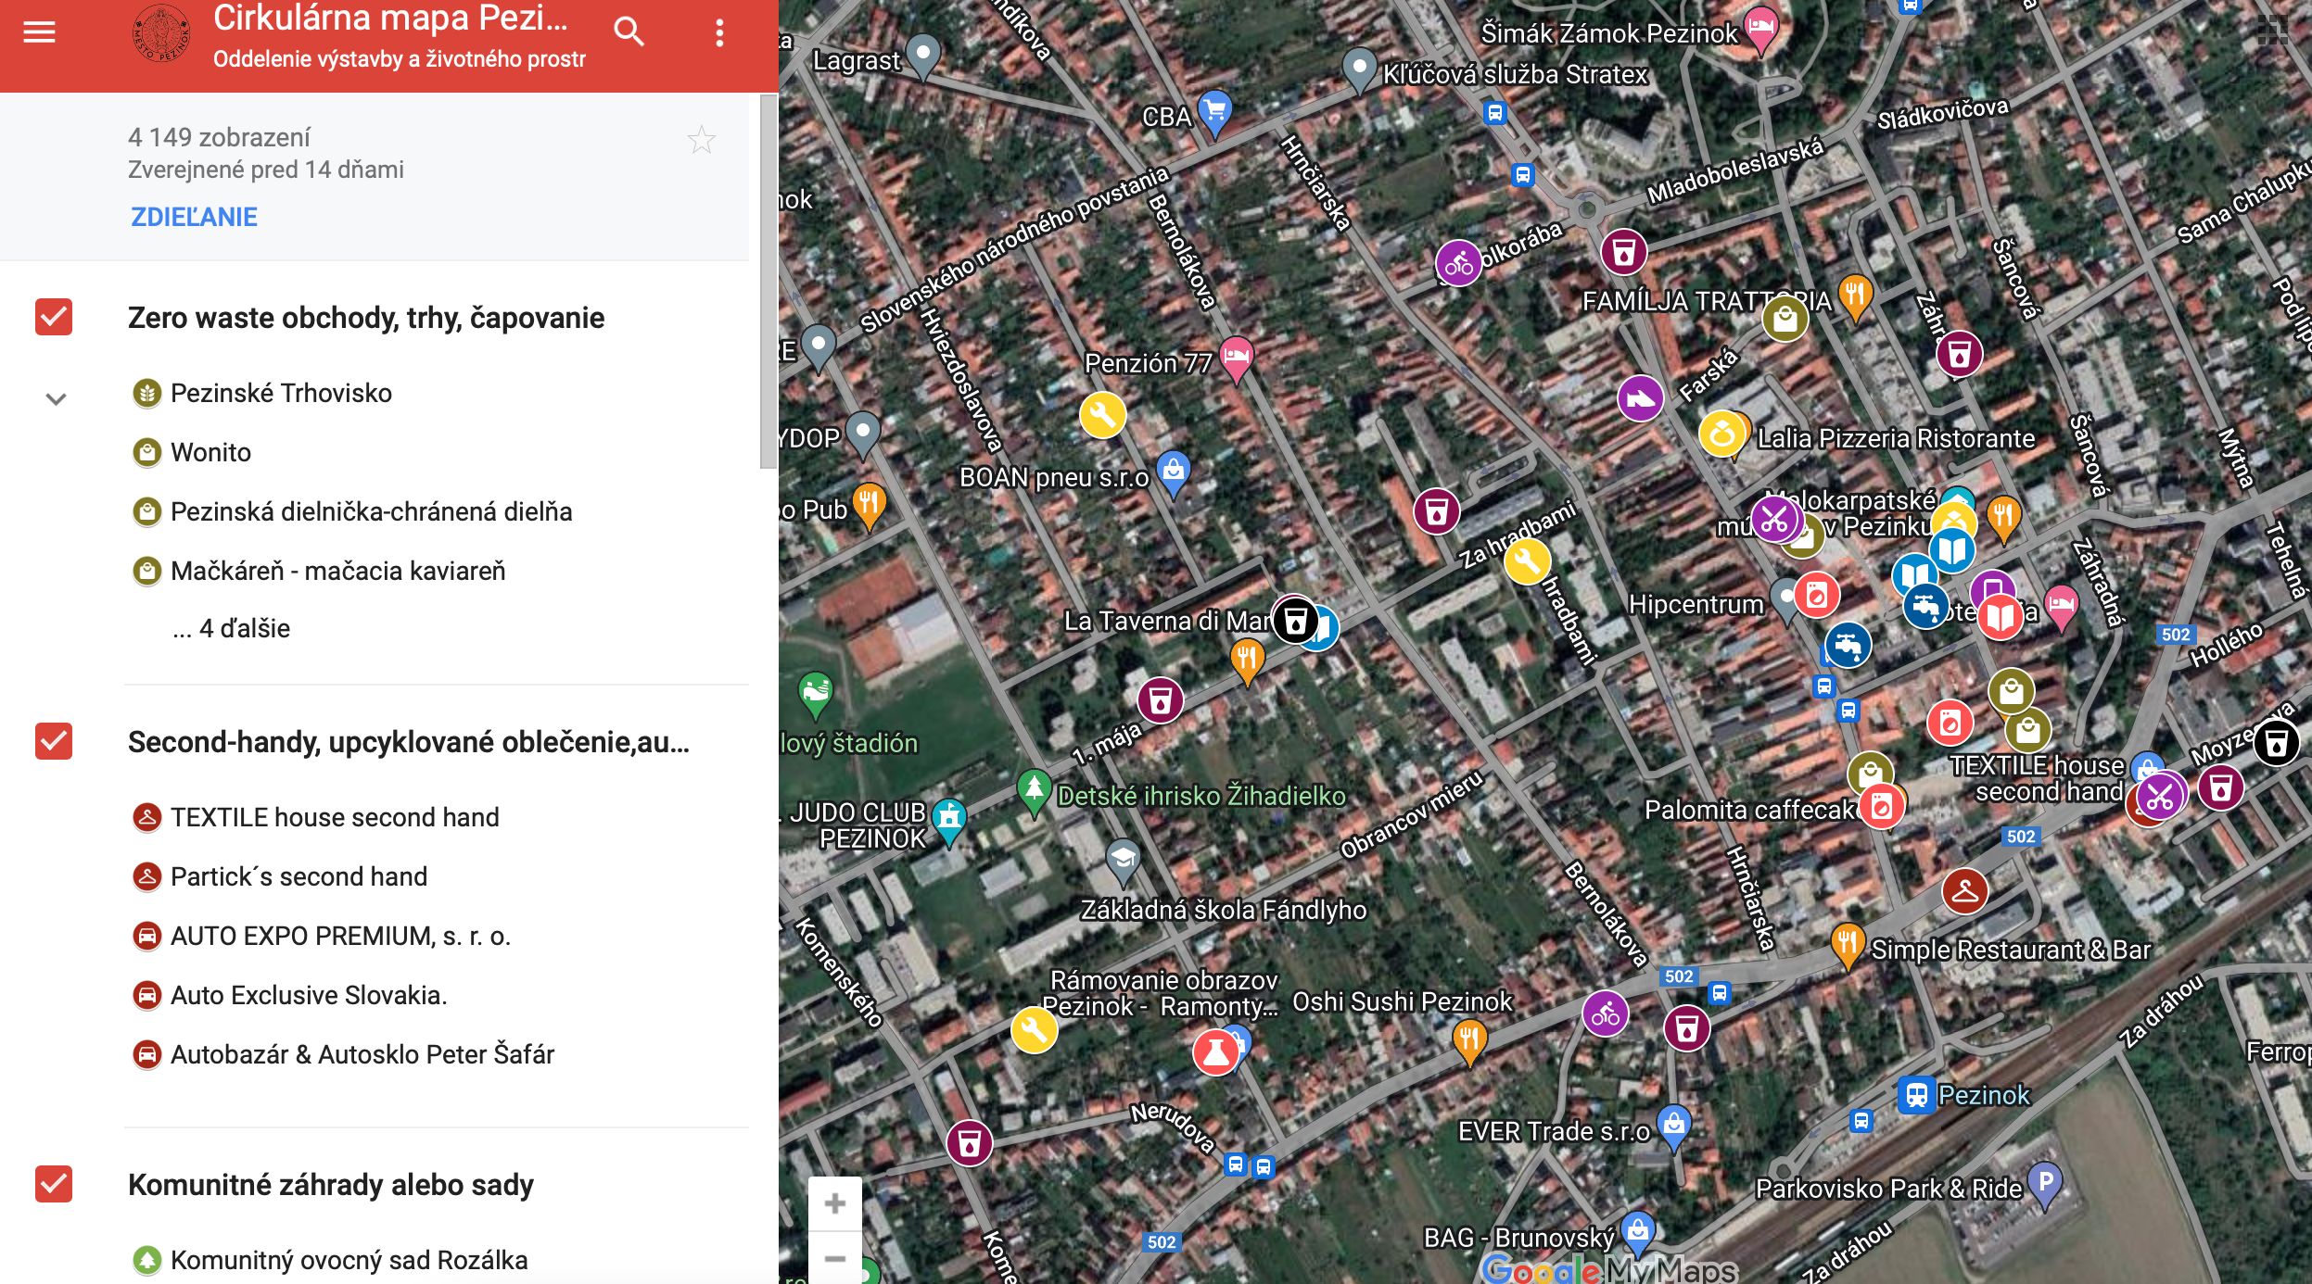Click Pezinok train station icon

1916,1095
